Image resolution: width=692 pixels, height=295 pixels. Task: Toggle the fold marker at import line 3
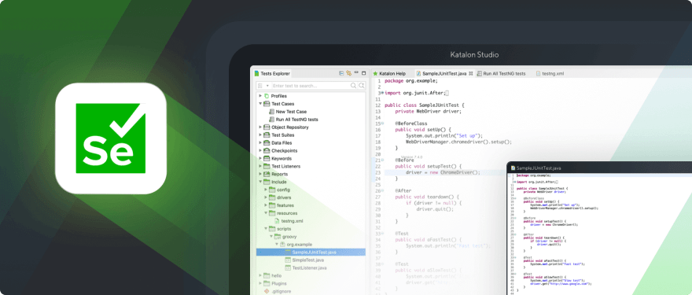[382, 93]
